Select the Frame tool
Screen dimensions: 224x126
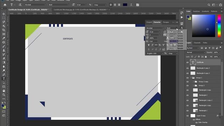pos(4,34)
